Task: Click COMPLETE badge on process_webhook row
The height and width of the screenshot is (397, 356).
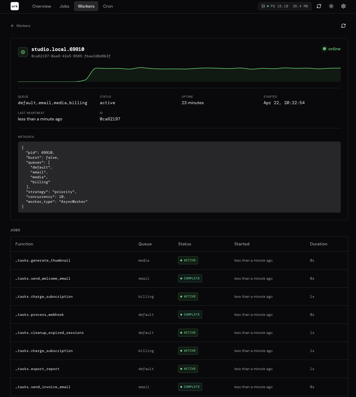Action: pyautogui.click(x=190, y=315)
